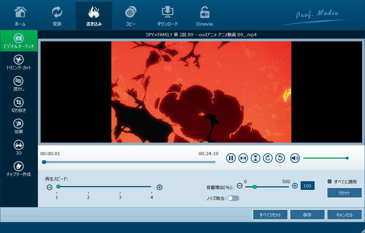Select the Crop (切り抜き) tool
Screen dimensions: 365x233
[19, 105]
